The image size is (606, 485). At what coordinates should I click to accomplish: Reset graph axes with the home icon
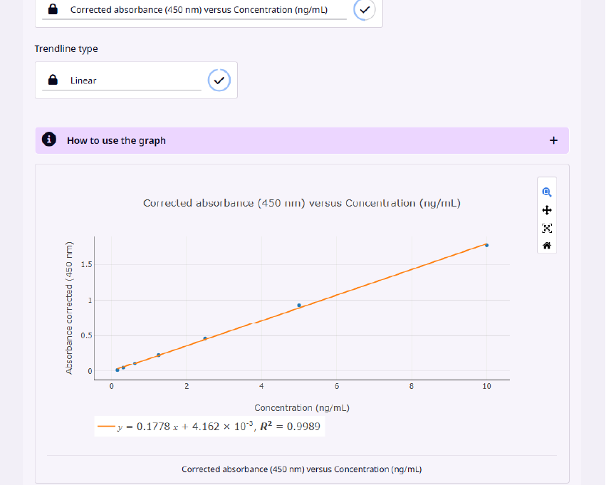(546, 246)
